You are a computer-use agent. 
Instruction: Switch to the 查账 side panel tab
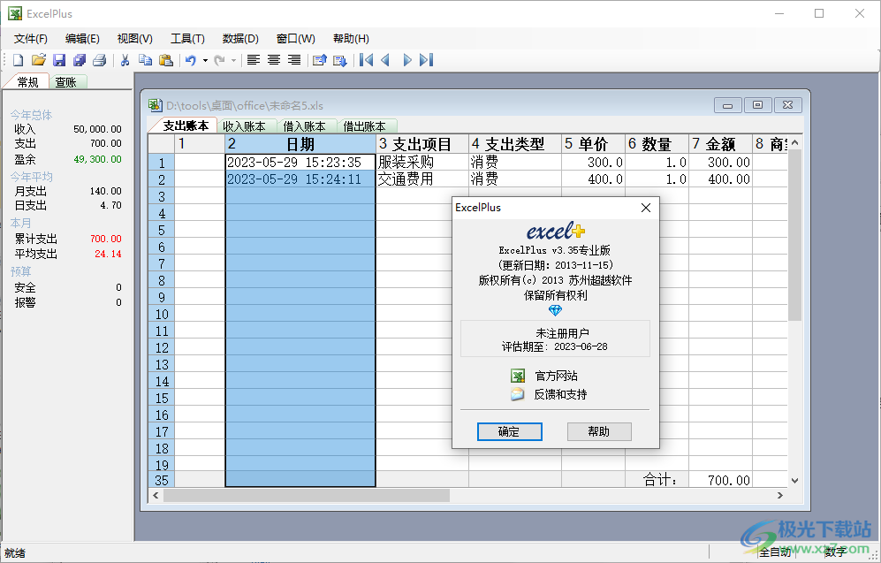(x=66, y=82)
